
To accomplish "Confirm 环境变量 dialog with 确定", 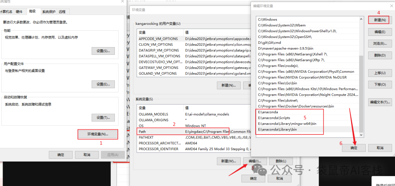I will (x=253, y=178).
